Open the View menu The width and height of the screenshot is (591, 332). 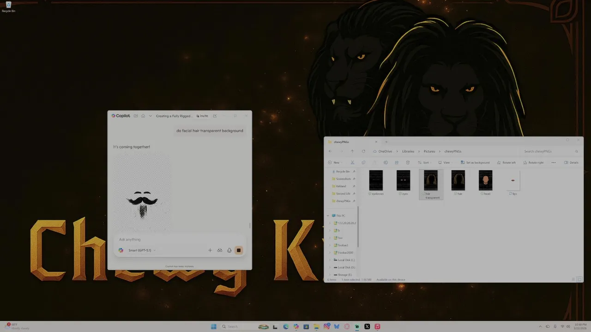coord(445,162)
